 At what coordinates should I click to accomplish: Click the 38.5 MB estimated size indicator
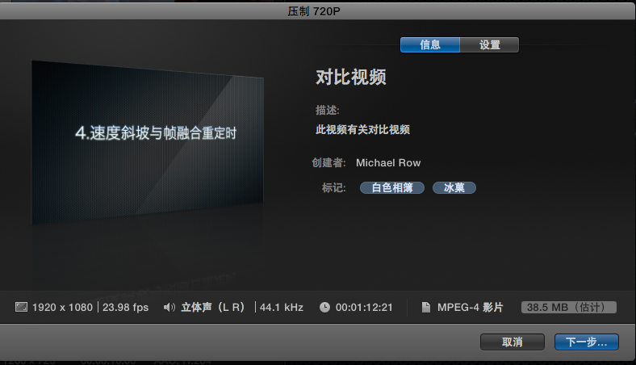[569, 308]
